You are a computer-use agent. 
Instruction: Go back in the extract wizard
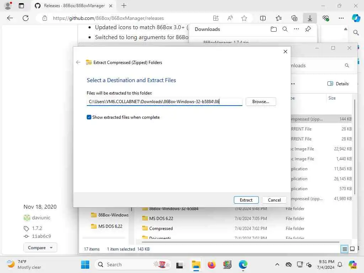78,62
